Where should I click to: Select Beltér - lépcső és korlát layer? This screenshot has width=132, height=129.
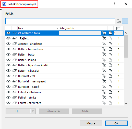(64, 65)
